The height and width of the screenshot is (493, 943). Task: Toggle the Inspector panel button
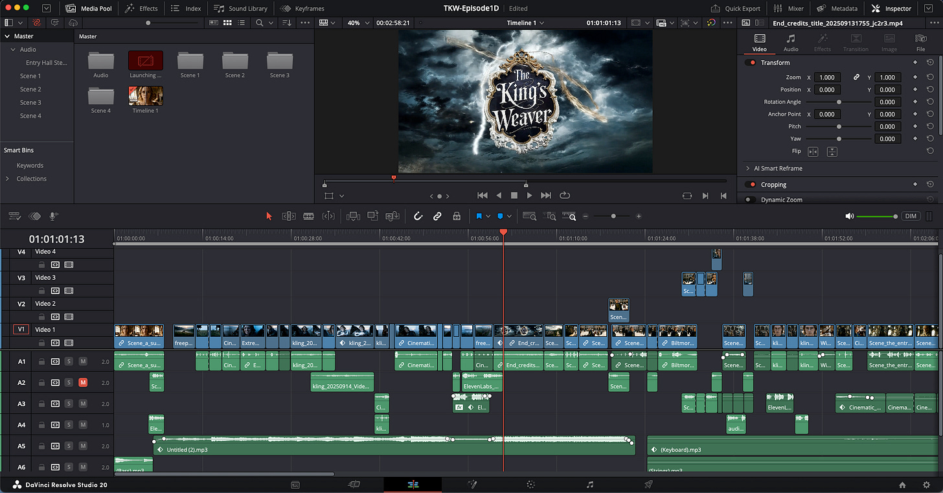(892, 8)
